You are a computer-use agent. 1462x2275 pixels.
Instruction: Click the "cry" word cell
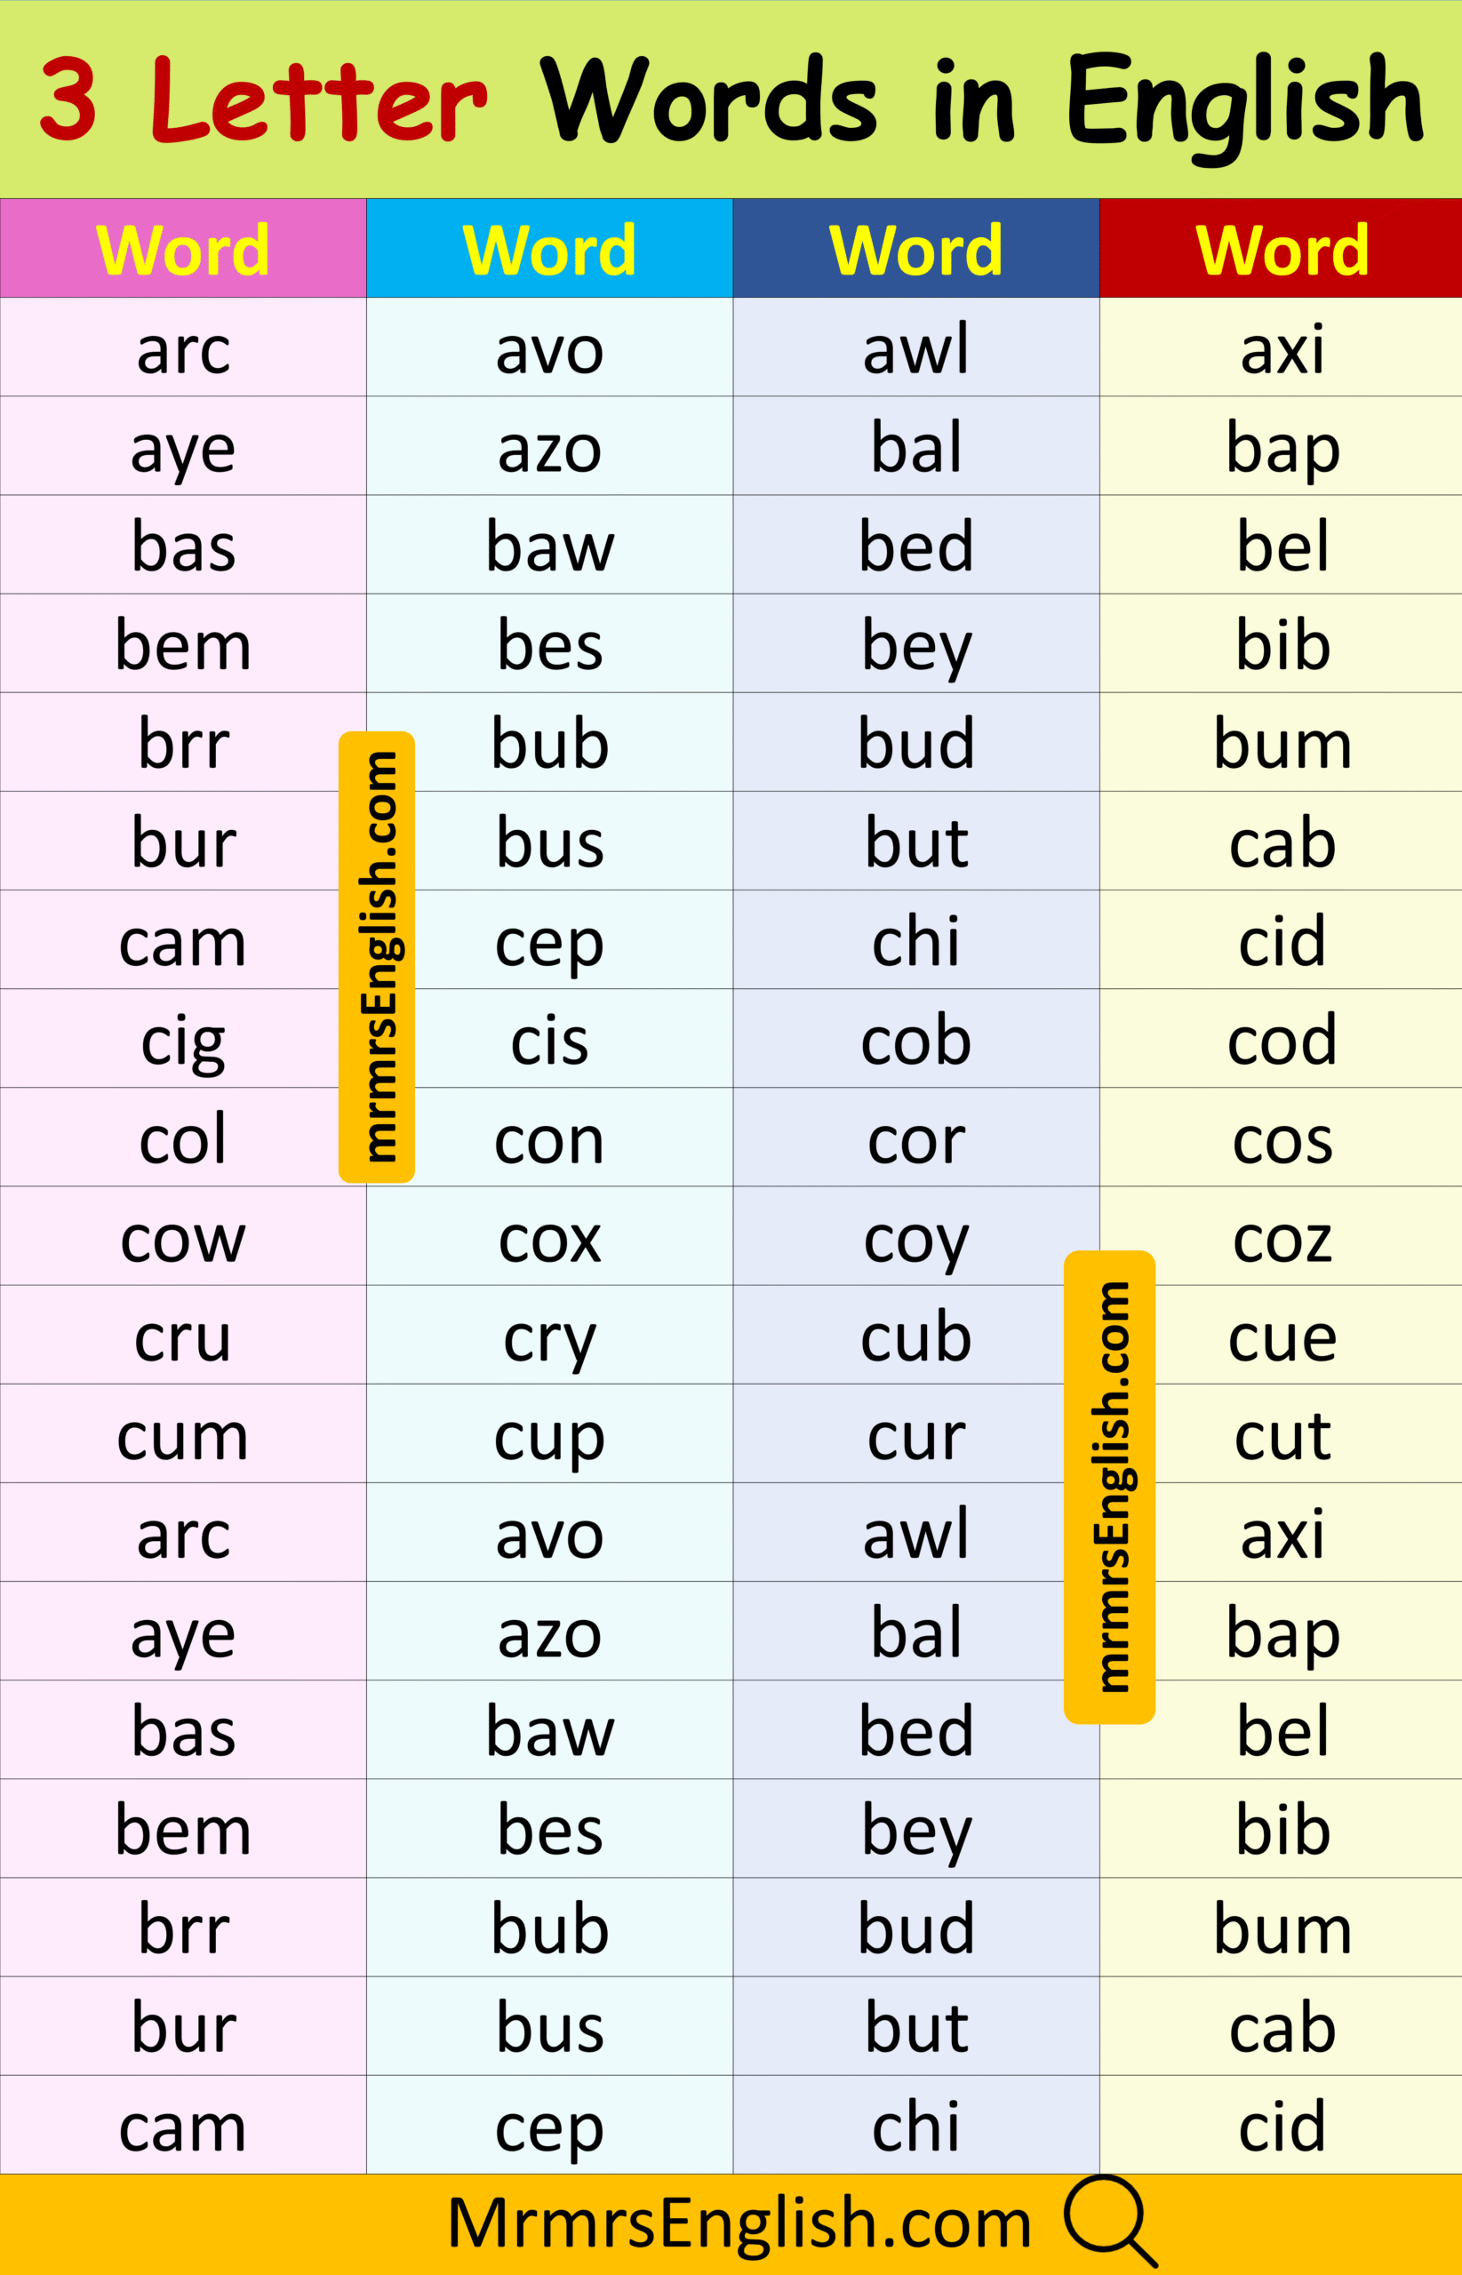pos(548,1337)
